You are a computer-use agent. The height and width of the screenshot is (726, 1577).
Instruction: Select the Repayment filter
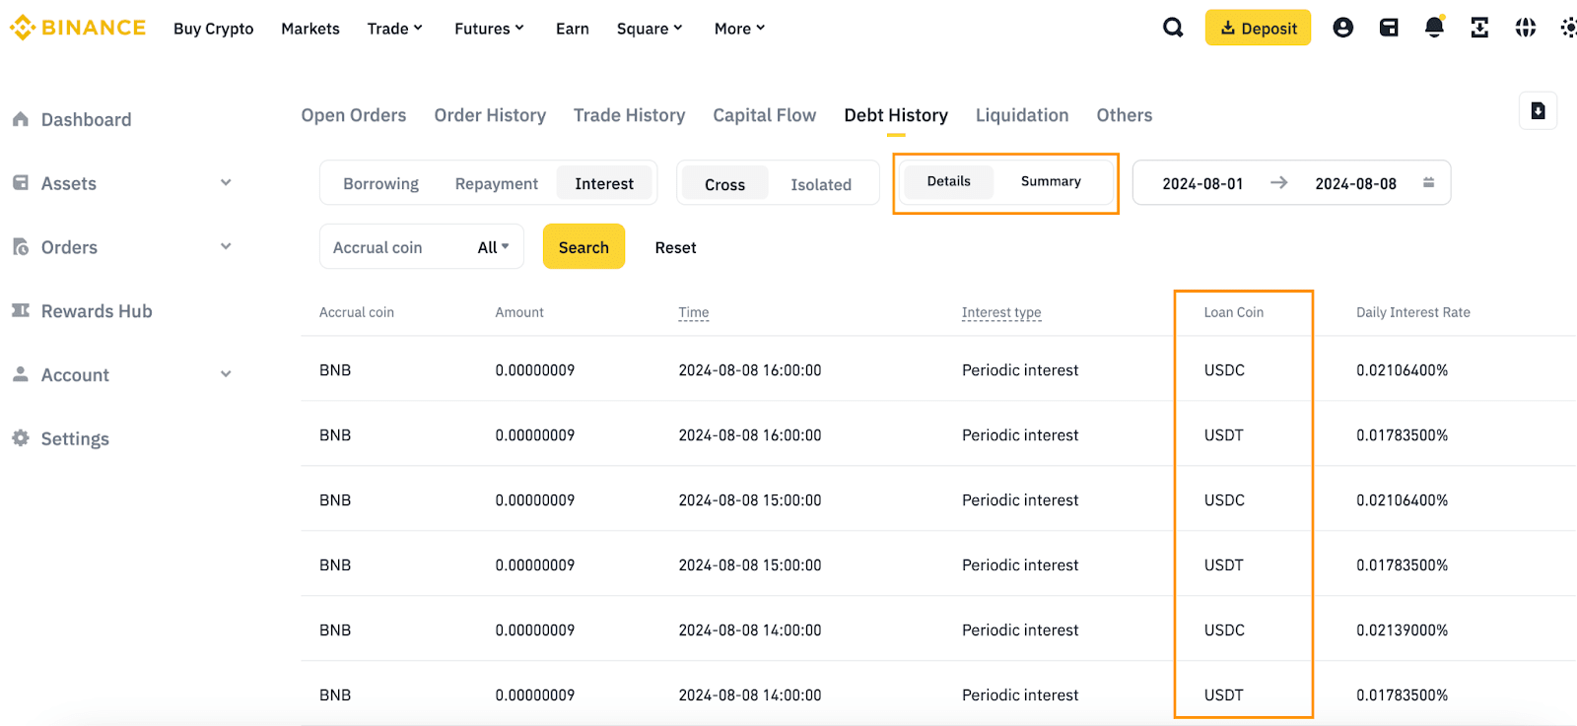[497, 183]
